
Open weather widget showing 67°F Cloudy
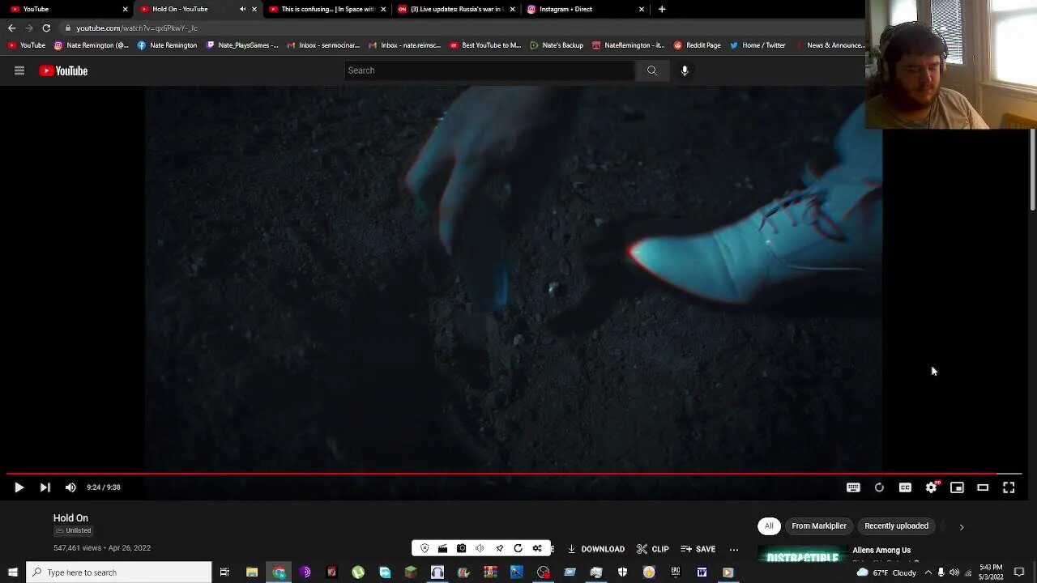(886, 572)
